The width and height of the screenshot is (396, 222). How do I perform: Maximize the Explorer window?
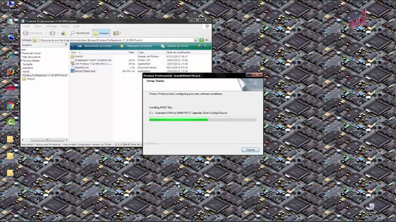197,20
